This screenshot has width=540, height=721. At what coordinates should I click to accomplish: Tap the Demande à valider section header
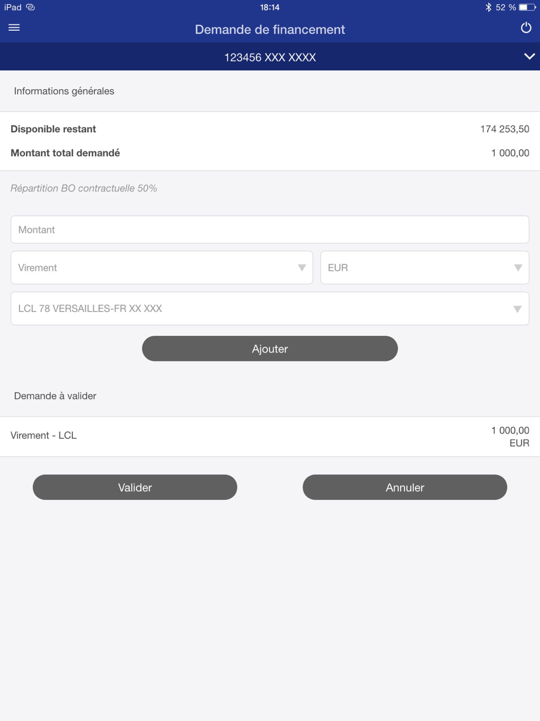(55, 396)
